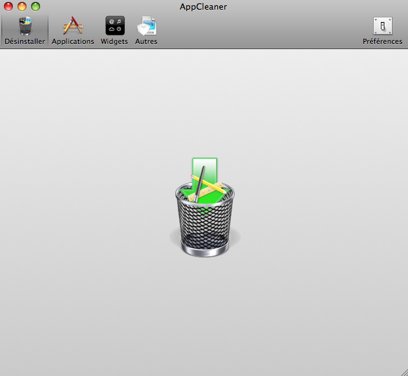The image size is (408, 376).
Task: Close the AppCleaner window with red button
Action: [8, 6]
